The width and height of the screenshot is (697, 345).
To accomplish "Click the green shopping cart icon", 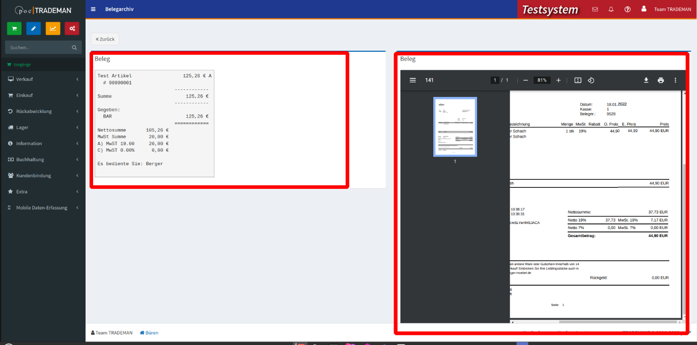I will coord(14,29).
